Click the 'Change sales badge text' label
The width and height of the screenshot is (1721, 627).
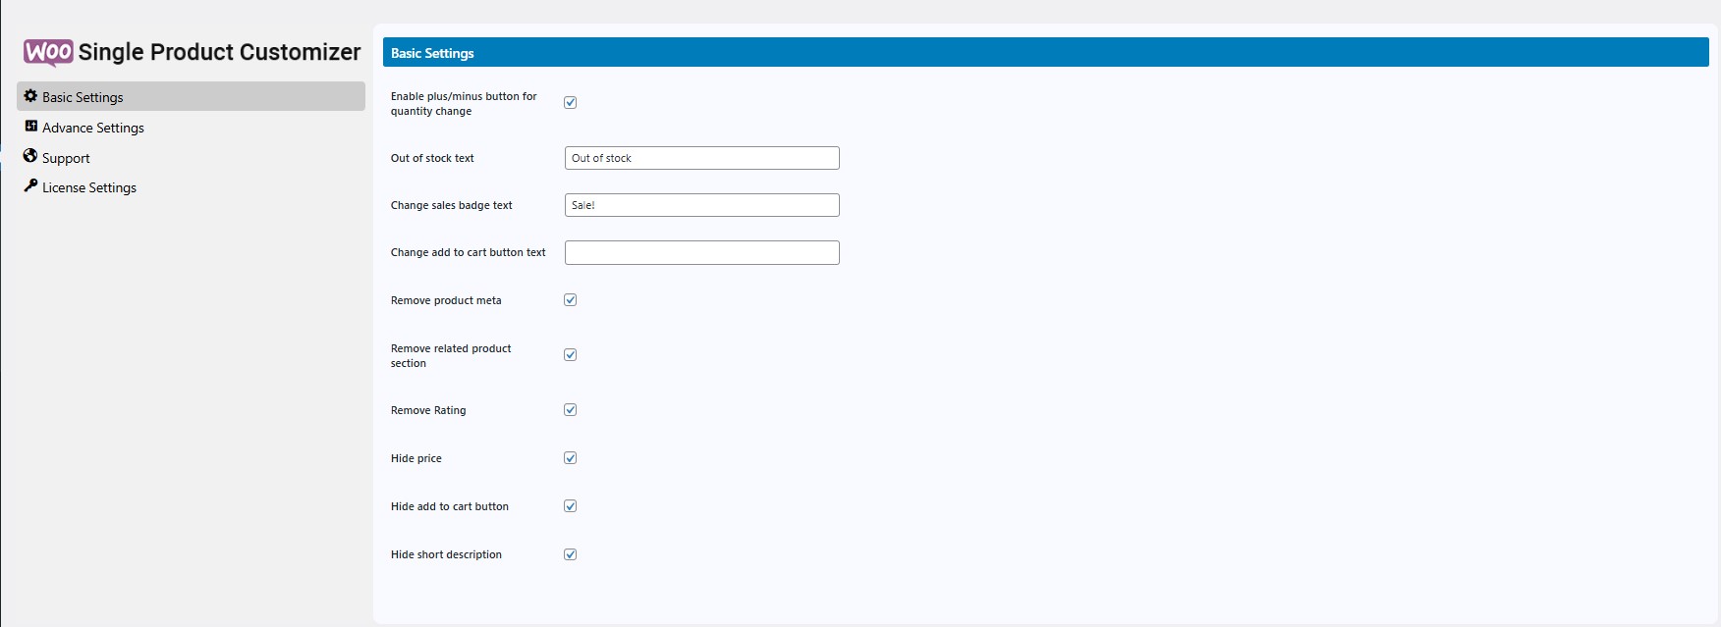point(452,205)
